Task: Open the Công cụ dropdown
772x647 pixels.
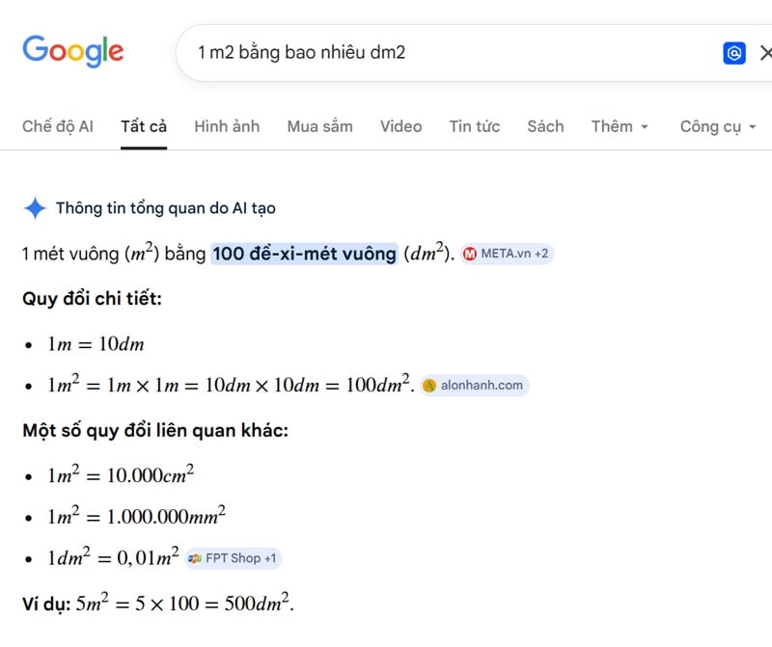Action: (718, 126)
